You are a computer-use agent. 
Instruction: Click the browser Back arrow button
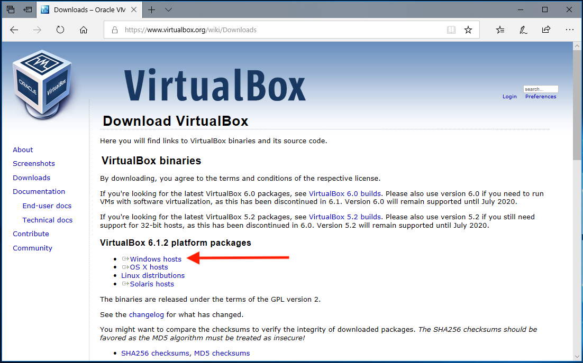coord(14,30)
